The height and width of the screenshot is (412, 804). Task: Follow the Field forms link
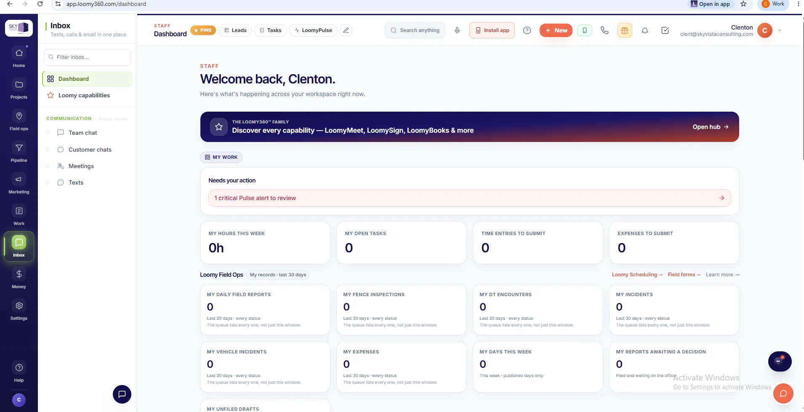point(684,275)
